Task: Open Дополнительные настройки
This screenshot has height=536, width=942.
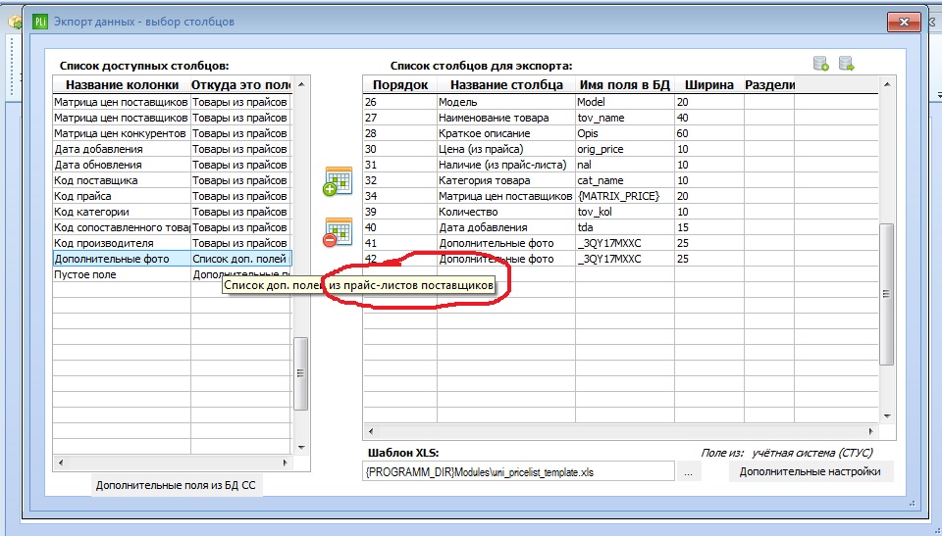Action: [x=810, y=471]
